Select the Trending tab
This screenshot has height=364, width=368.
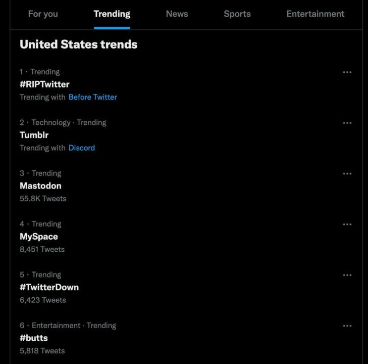112,14
